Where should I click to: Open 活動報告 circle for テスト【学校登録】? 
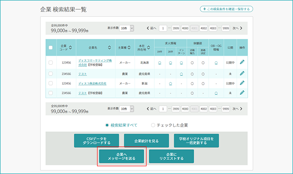tap(192, 93)
